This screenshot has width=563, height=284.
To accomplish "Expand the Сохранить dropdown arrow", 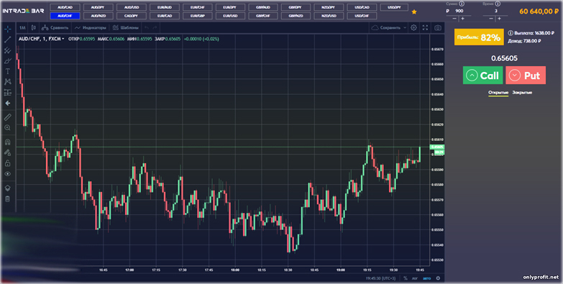I will point(405,27).
